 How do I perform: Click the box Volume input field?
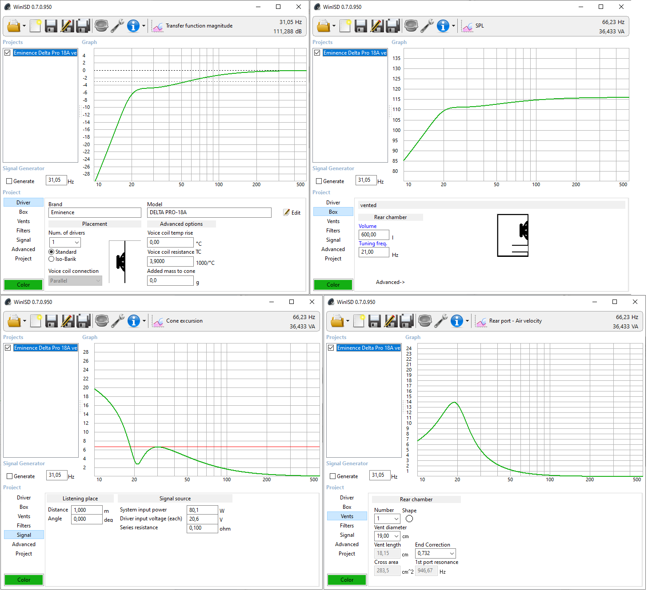[x=374, y=235]
